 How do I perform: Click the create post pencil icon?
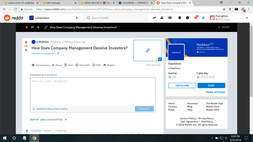pos(204,18)
